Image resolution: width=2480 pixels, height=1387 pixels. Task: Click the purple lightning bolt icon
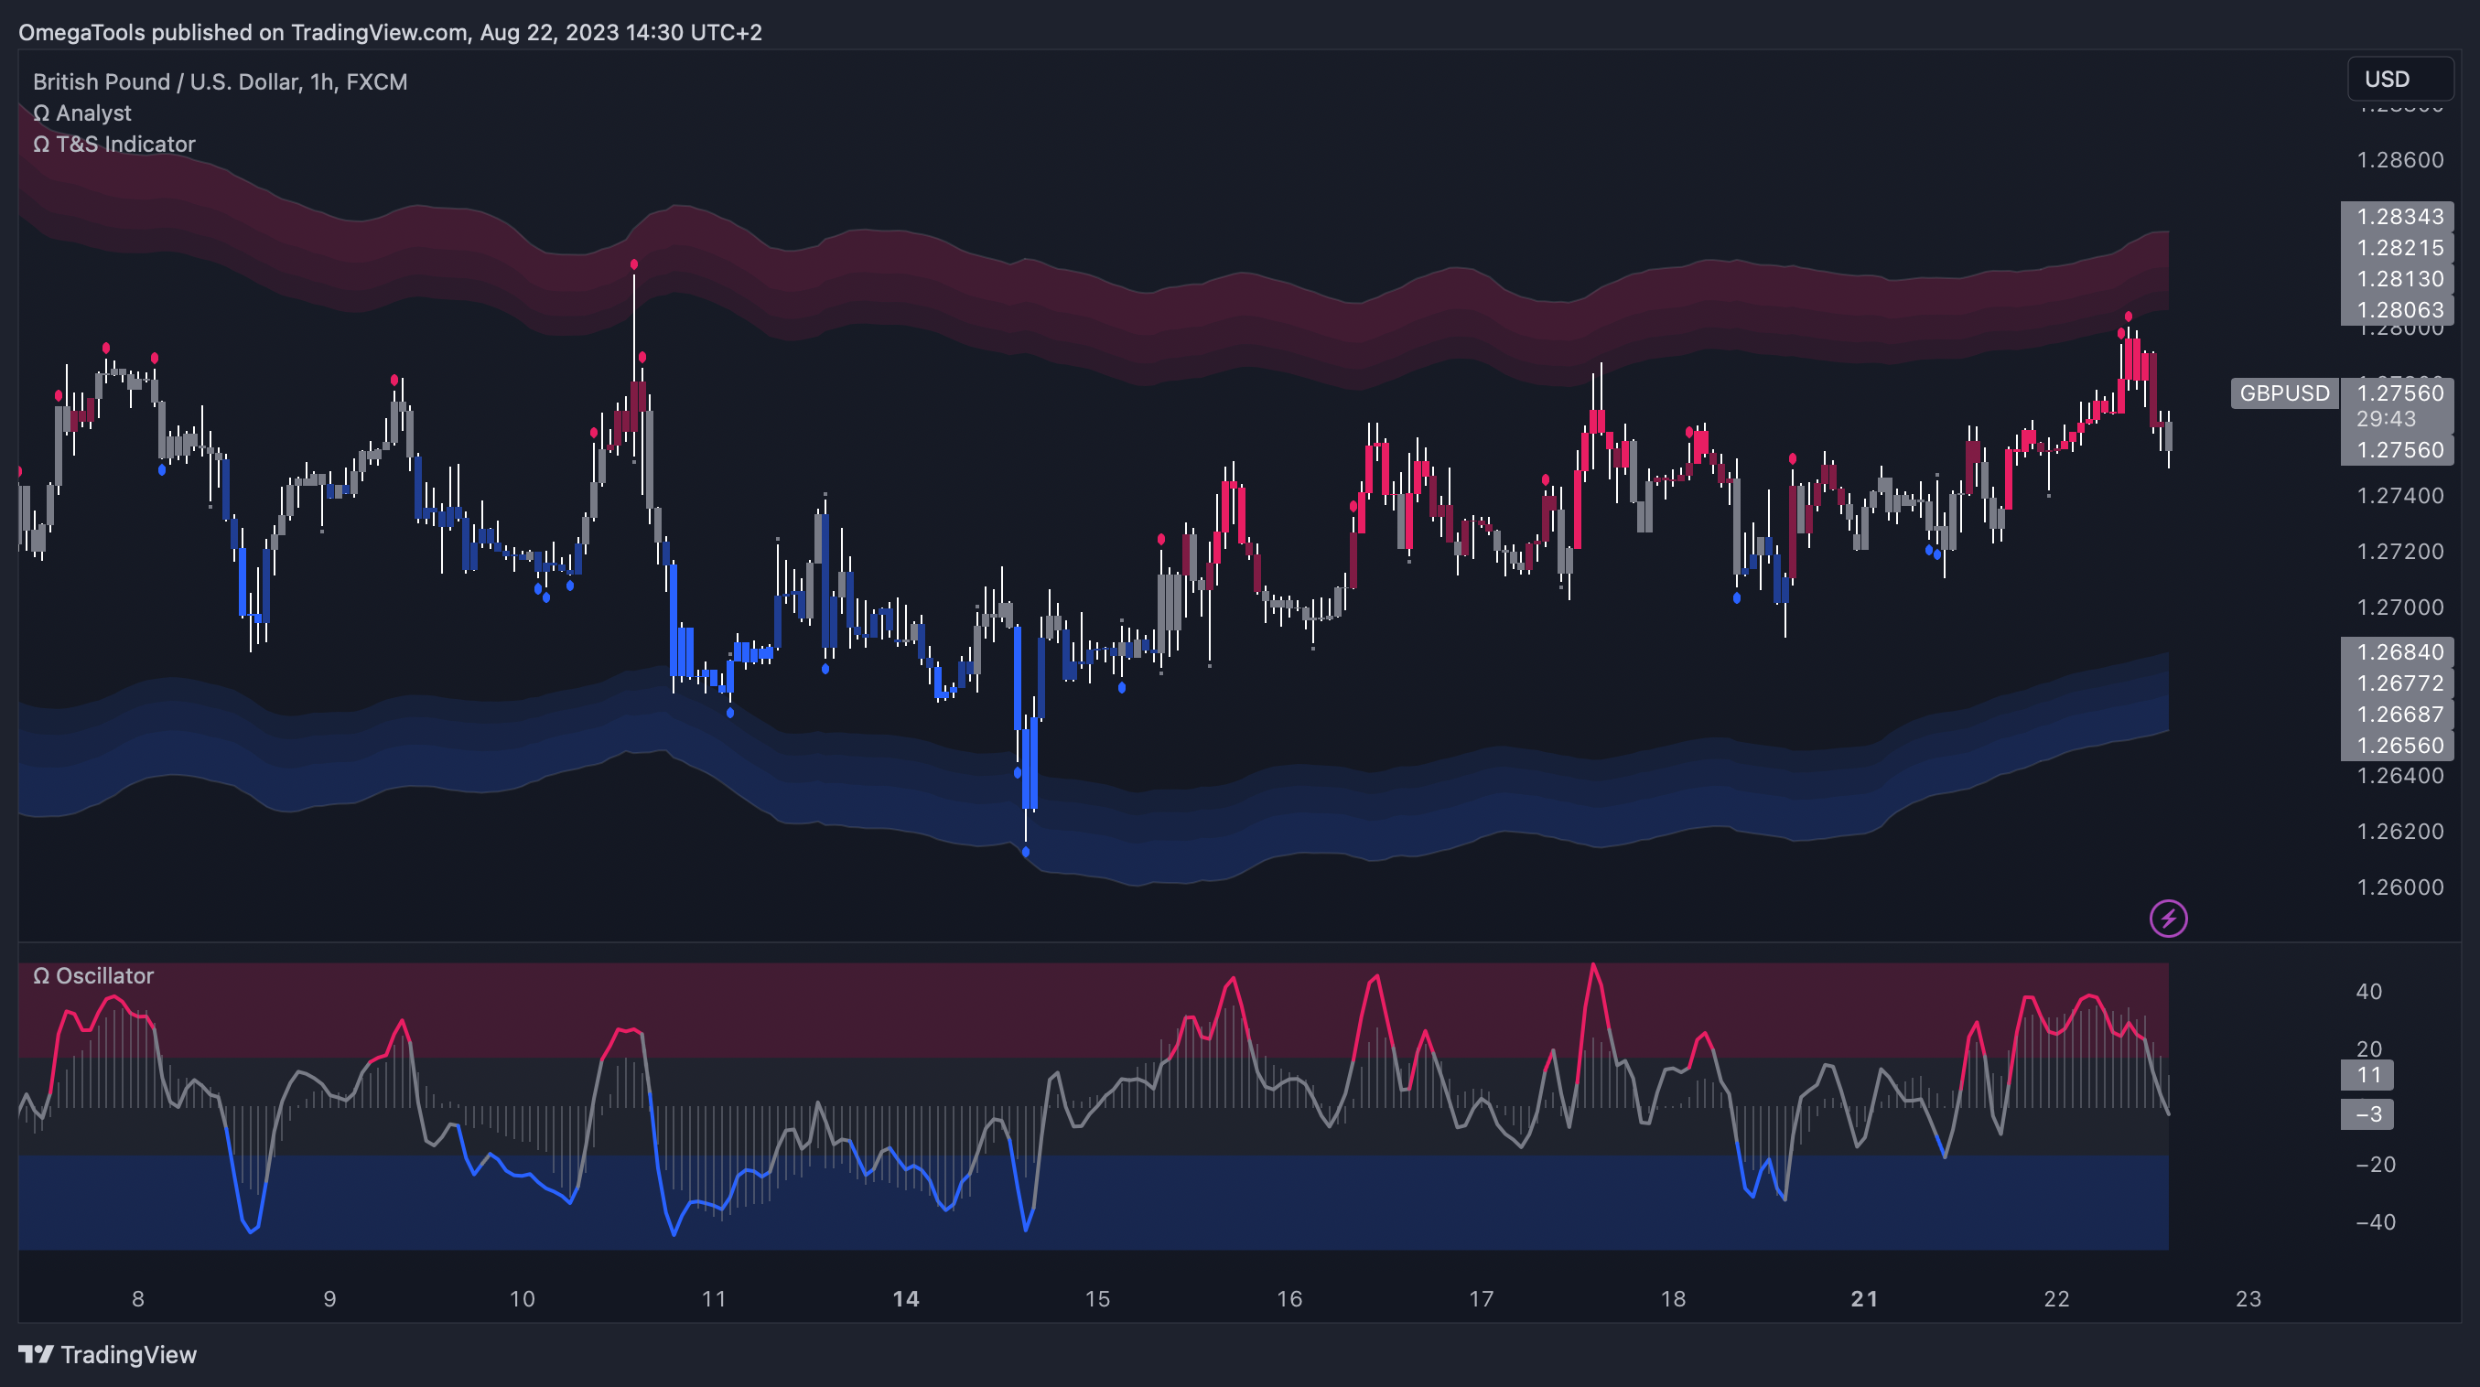click(x=2168, y=919)
